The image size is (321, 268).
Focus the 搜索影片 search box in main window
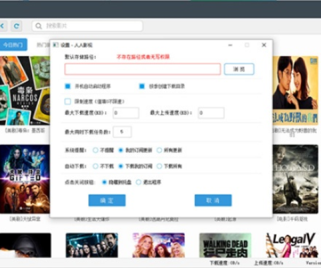[x=87, y=26]
